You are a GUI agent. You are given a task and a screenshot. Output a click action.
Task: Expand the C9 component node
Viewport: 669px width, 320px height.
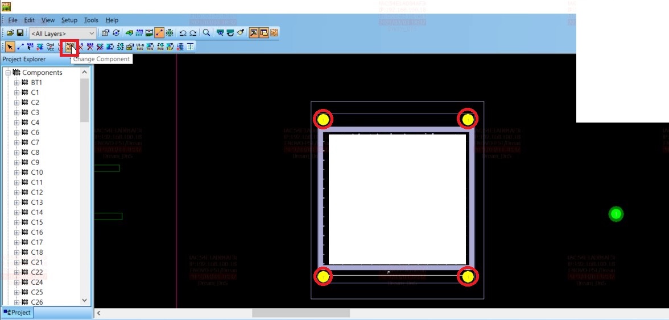pos(16,162)
